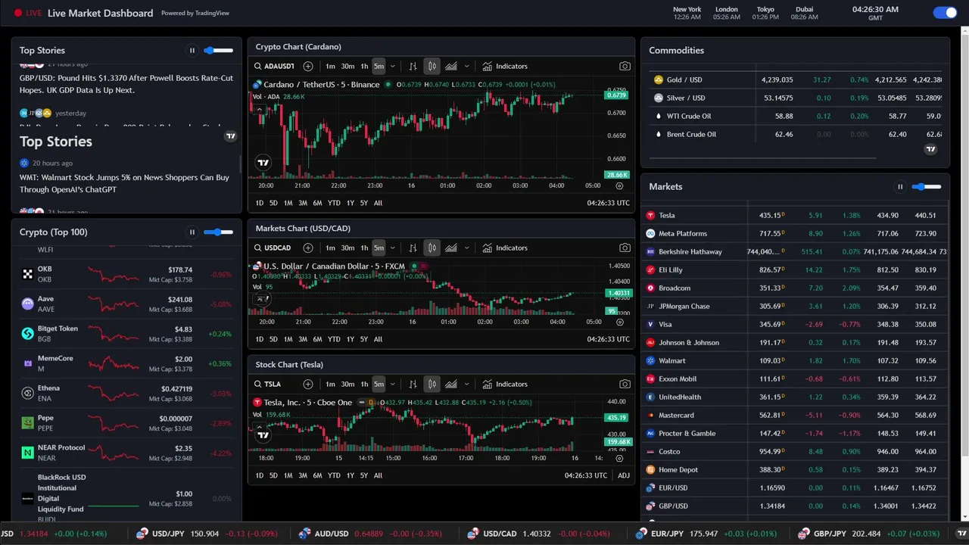Image resolution: width=969 pixels, height=545 pixels.
Task: Collapse the legend arrow on Cardano chart
Action: (260, 110)
